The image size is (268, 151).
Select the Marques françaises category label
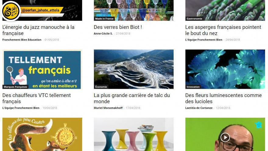tap(16, 87)
